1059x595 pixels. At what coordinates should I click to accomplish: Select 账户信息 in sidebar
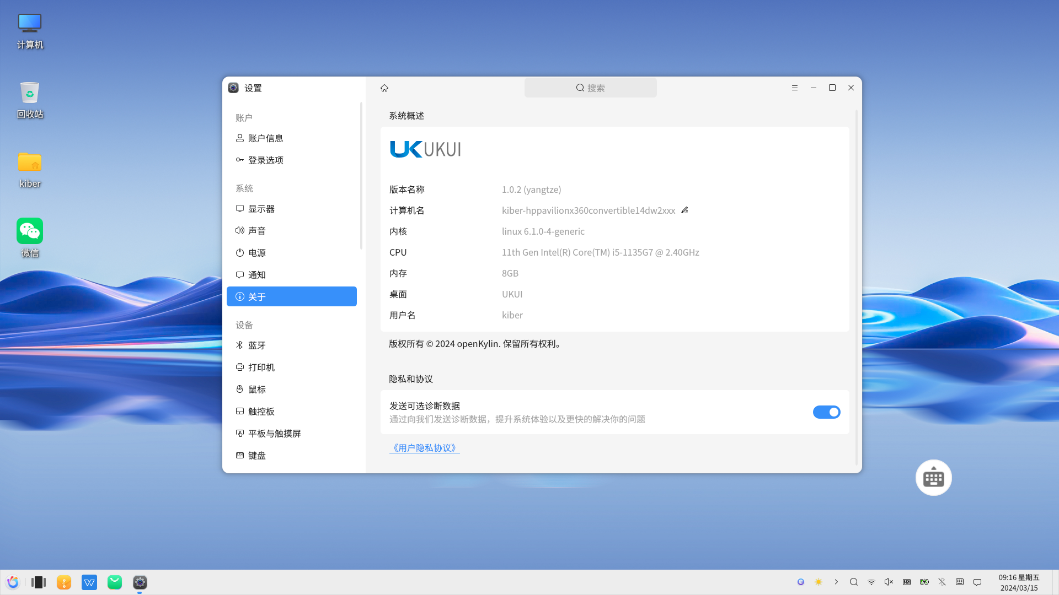coord(292,138)
